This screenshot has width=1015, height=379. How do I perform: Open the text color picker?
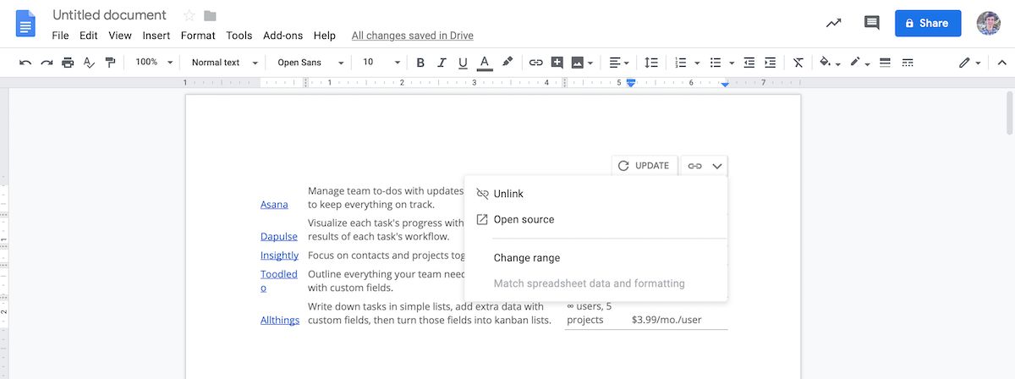(x=485, y=63)
